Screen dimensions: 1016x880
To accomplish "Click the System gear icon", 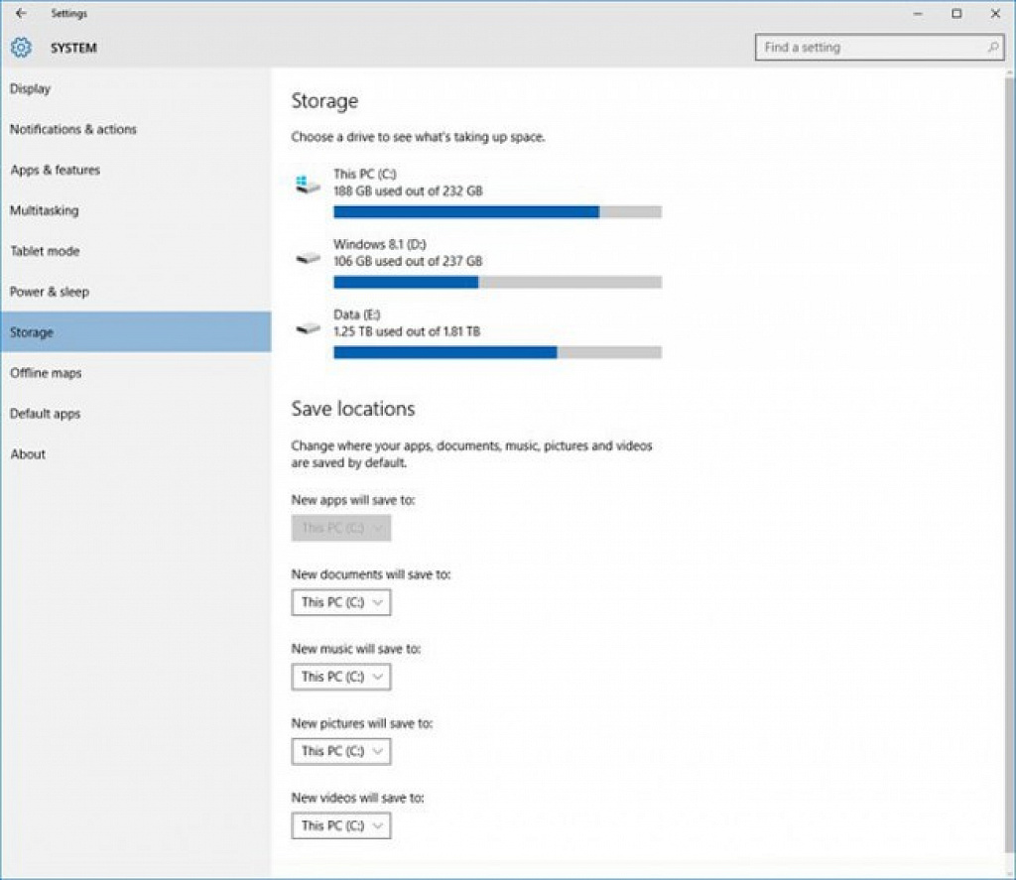I will 21,48.
